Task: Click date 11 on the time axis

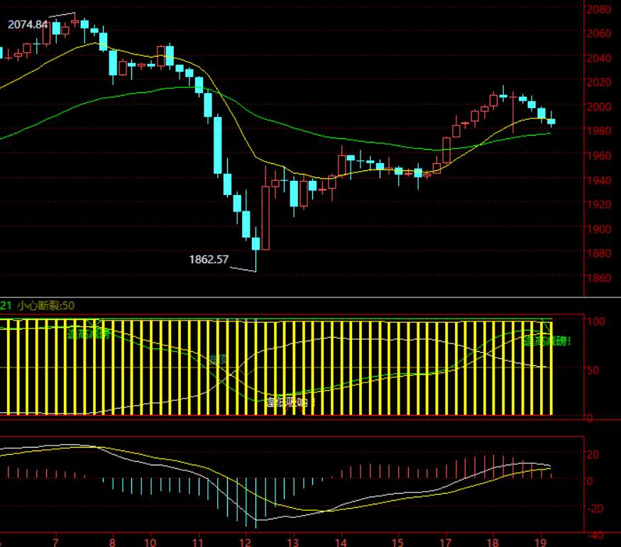Action: coord(197,542)
